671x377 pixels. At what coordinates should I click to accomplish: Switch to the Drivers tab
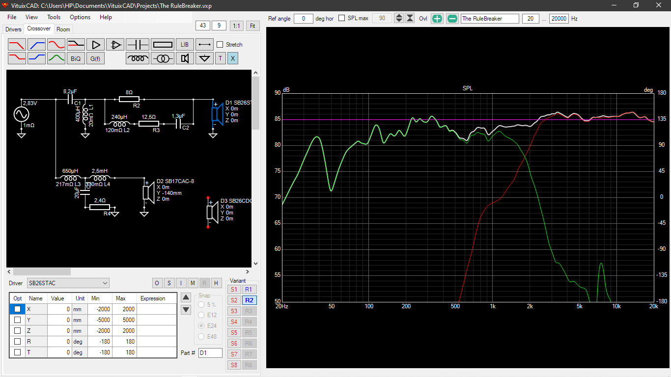click(13, 29)
